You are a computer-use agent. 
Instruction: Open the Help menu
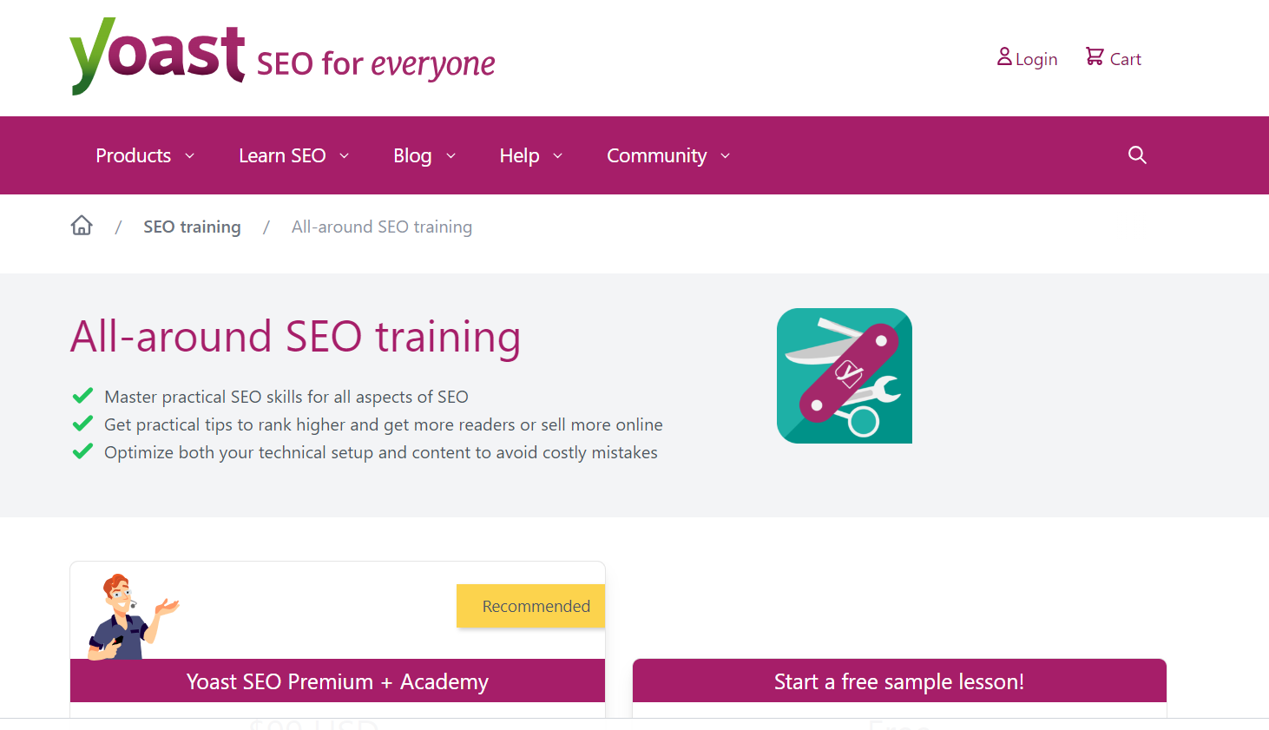point(519,156)
